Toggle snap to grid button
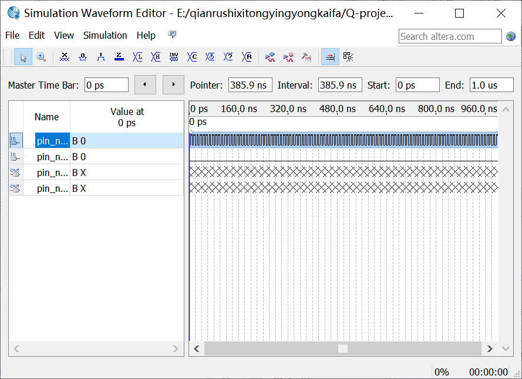 [x=348, y=57]
